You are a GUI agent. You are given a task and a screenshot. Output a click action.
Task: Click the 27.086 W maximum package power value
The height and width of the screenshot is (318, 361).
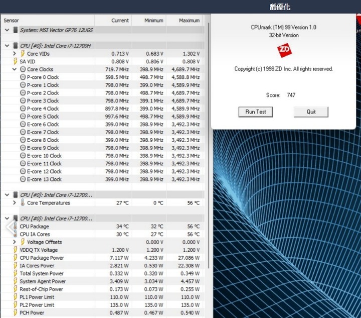coord(189,258)
